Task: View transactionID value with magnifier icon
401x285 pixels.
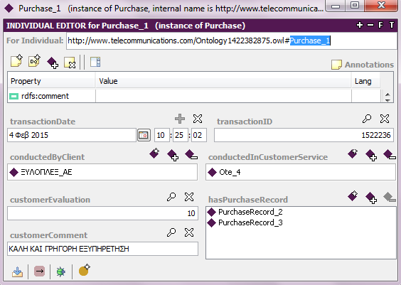Action: 367,119
